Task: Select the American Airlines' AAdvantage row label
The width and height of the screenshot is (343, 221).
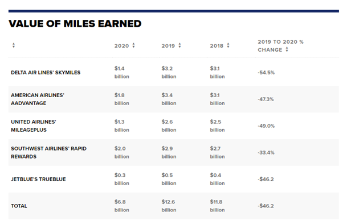Action: coord(38,99)
